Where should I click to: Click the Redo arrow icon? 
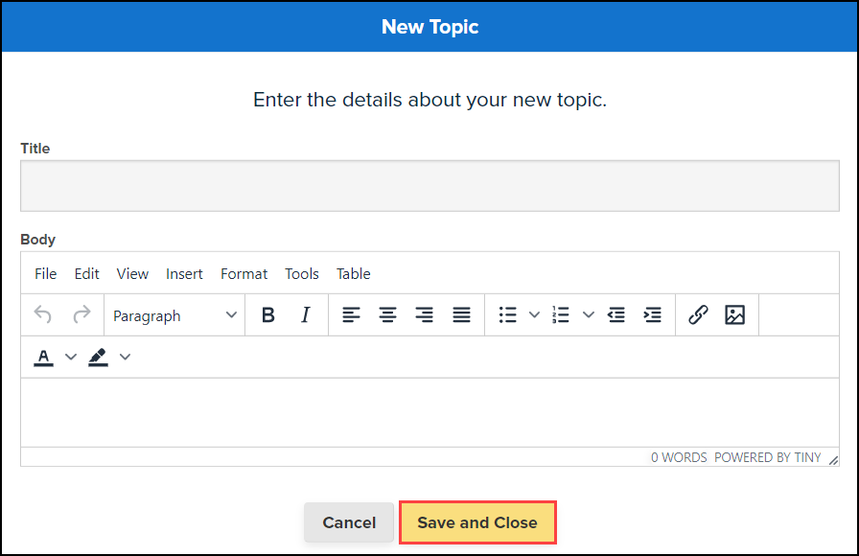click(x=82, y=314)
